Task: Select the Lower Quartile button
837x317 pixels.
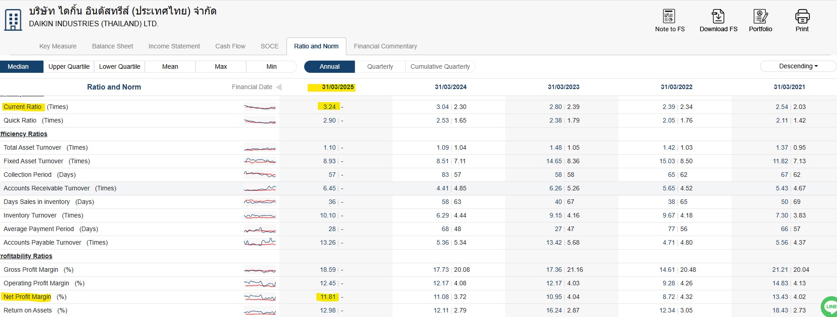Action: [x=120, y=66]
